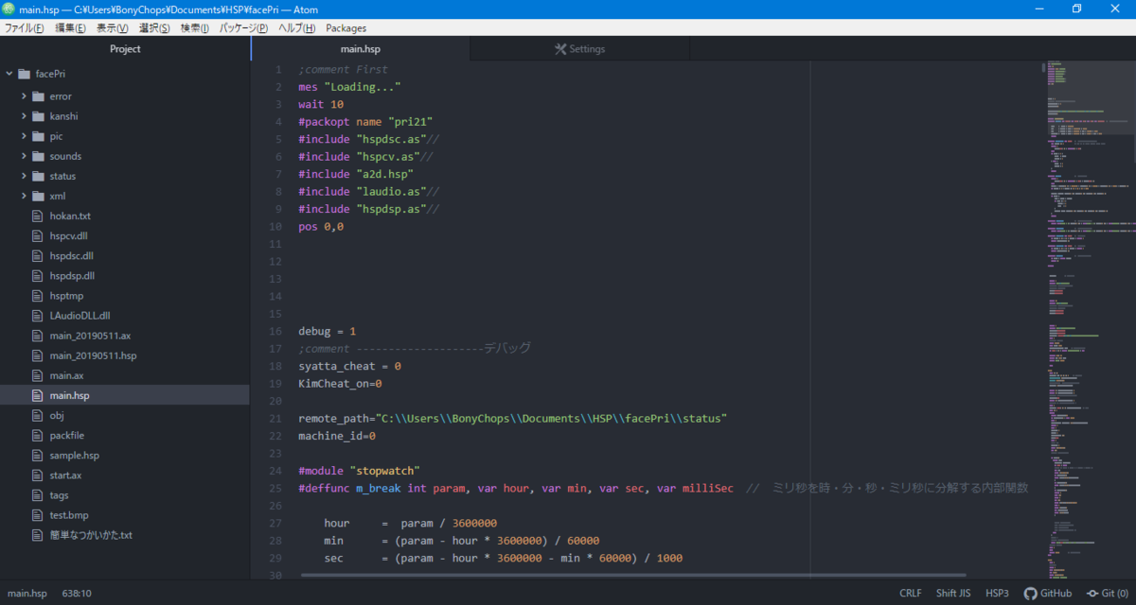This screenshot has width=1136, height=605.
Task: Click the sounds folder icon
Action: (x=39, y=156)
